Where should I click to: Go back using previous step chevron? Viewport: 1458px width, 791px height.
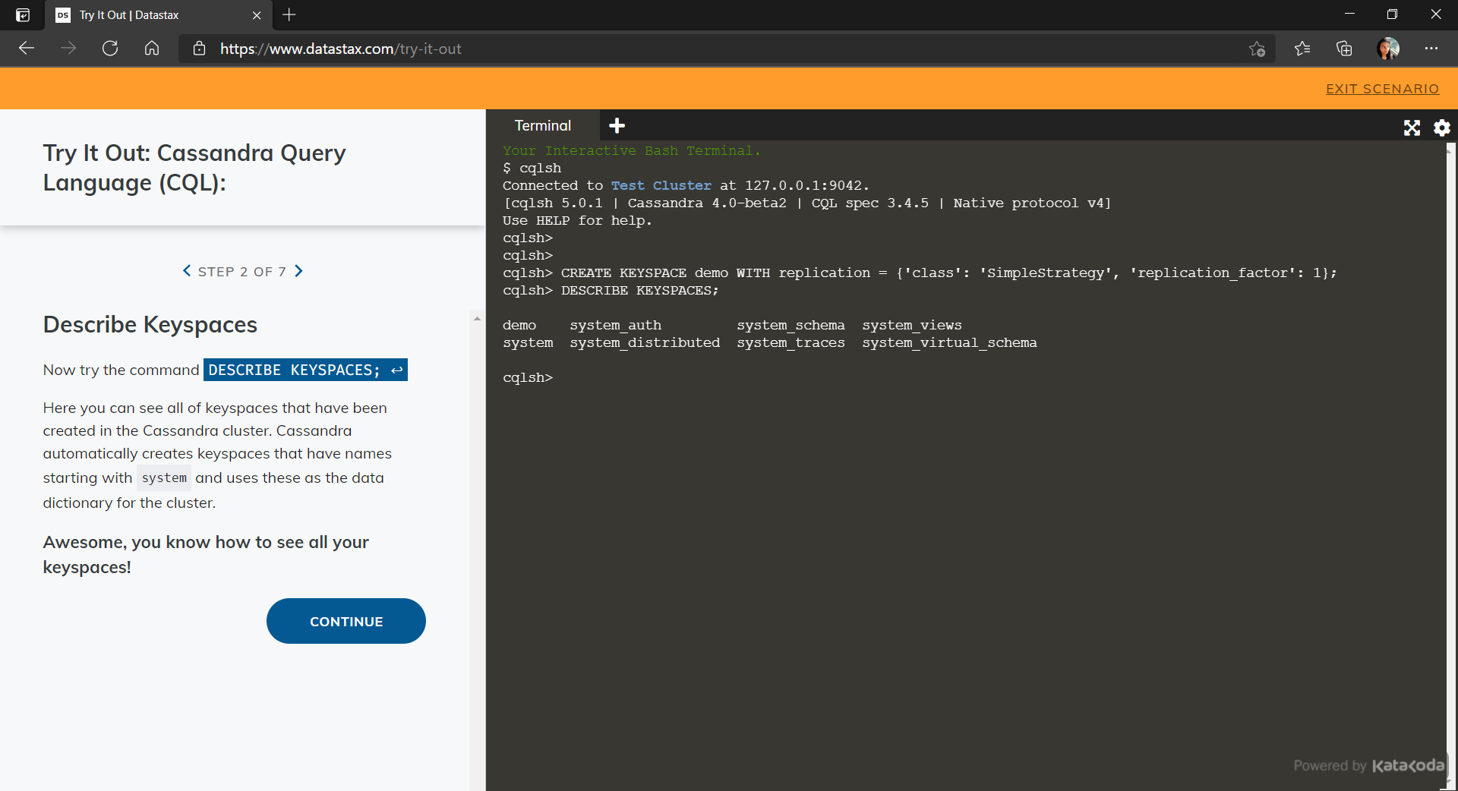(187, 271)
